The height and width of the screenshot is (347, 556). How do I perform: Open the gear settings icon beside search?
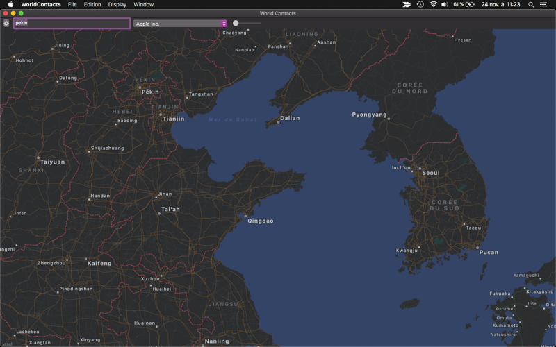6,23
